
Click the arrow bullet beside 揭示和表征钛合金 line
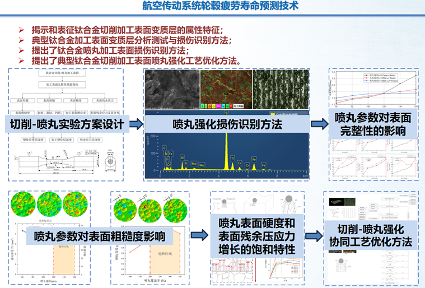tap(21, 29)
